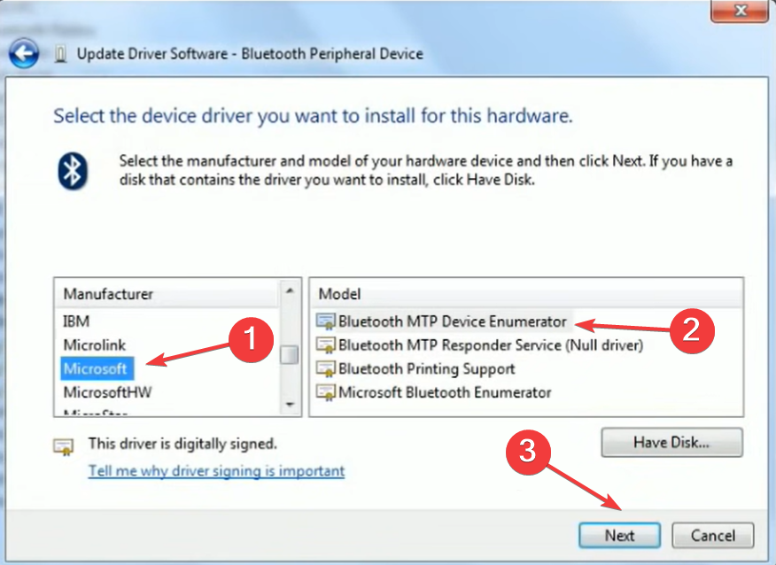Click the digitally signed certificate icon

pyautogui.click(x=64, y=446)
